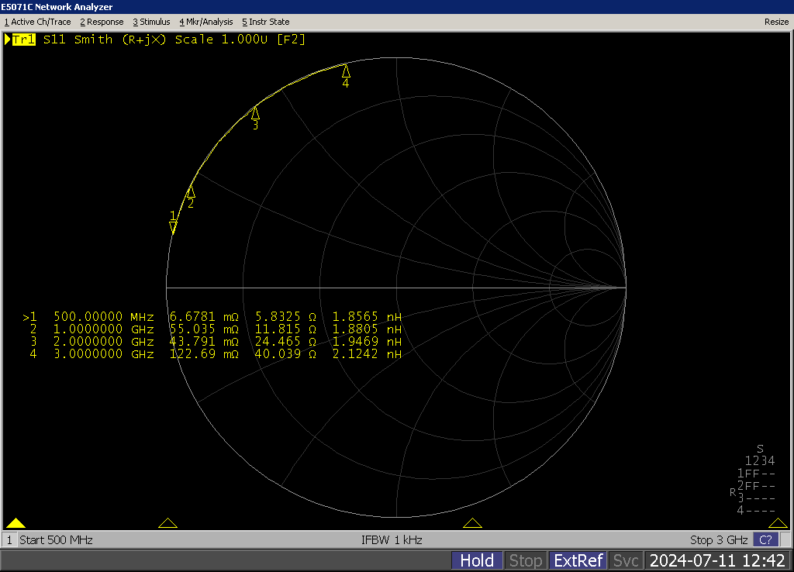
Task: Click the C? correction status indicator
Action: 765,539
